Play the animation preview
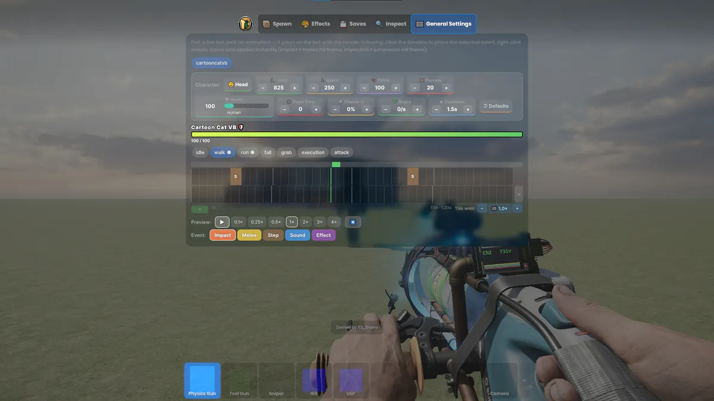Image resolution: width=714 pixels, height=401 pixels. [x=222, y=222]
